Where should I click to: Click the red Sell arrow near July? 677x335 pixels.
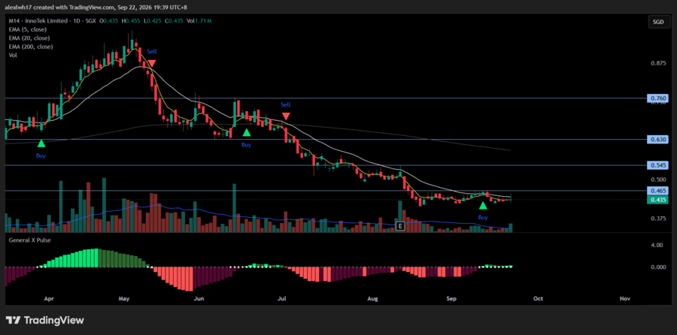[286, 116]
